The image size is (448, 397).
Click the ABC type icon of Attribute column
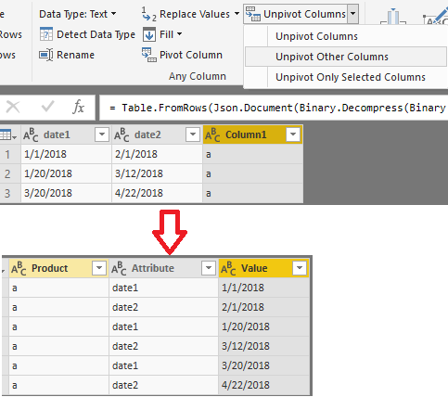[x=119, y=268]
